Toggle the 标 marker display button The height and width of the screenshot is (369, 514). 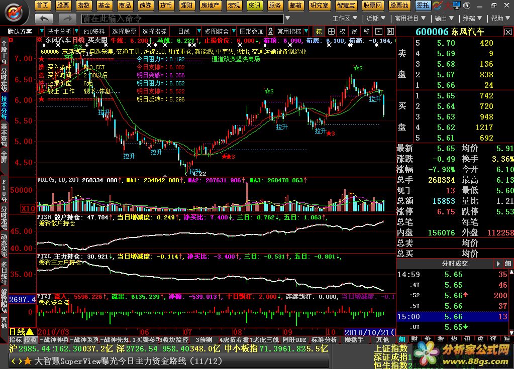click(319, 32)
